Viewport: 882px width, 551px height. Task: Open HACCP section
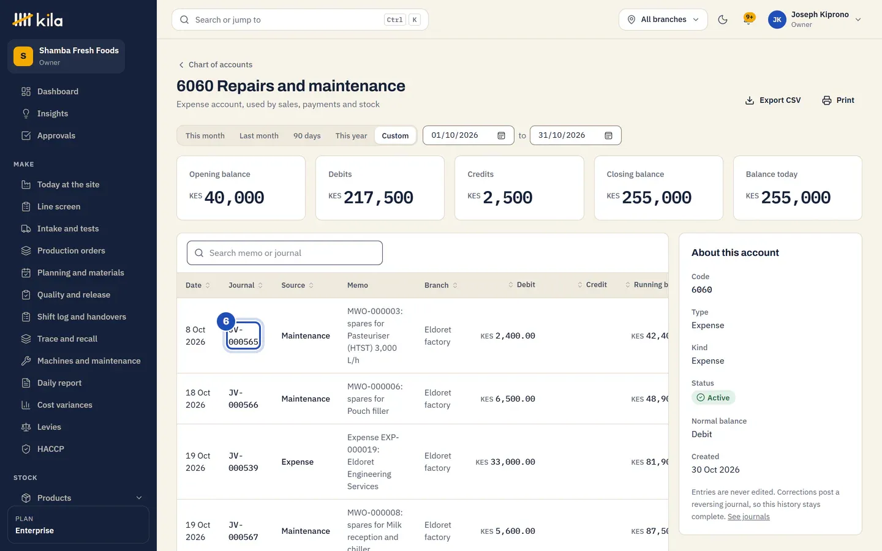[78, 449]
